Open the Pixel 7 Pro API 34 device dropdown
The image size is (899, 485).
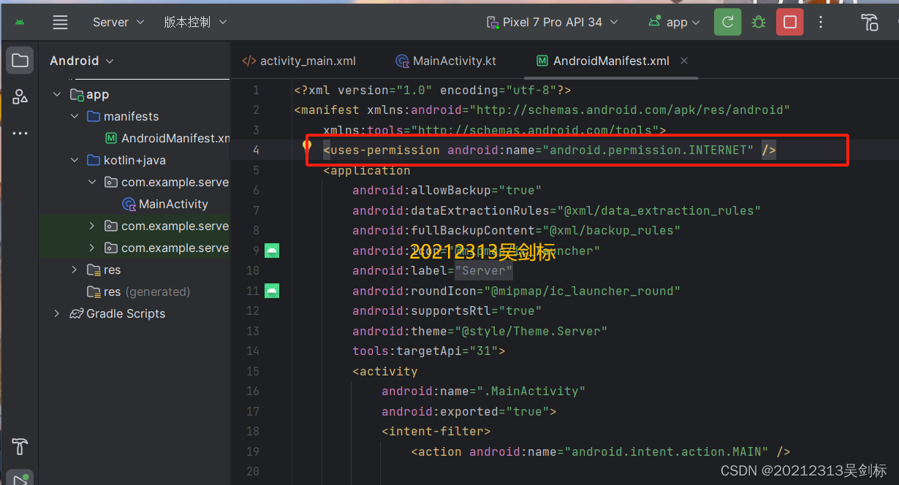(x=552, y=22)
